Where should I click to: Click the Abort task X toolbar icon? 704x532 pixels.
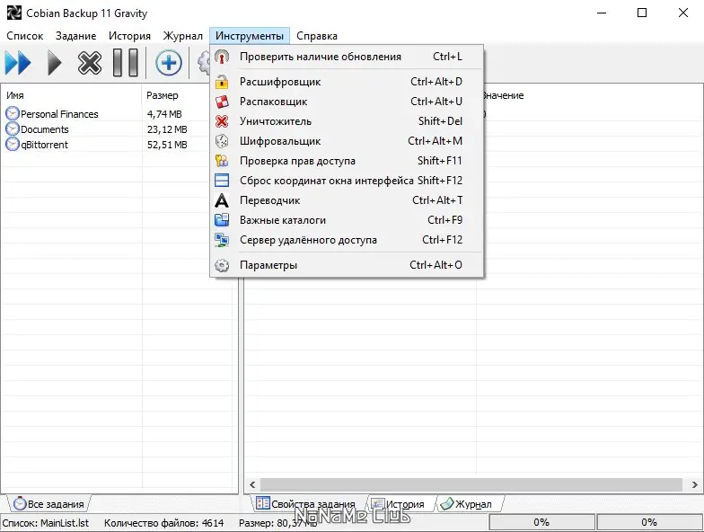(x=90, y=63)
